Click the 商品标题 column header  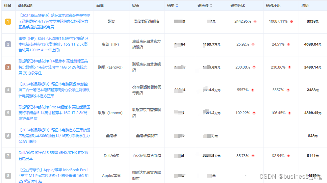pyautogui.click(x=25, y=6)
